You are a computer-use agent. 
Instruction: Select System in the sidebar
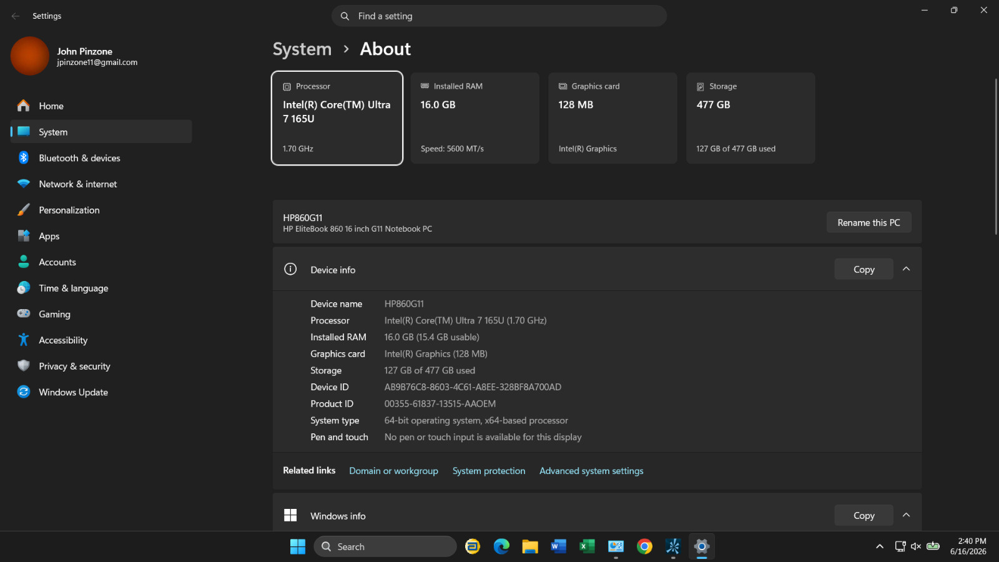(x=101, y=132)
